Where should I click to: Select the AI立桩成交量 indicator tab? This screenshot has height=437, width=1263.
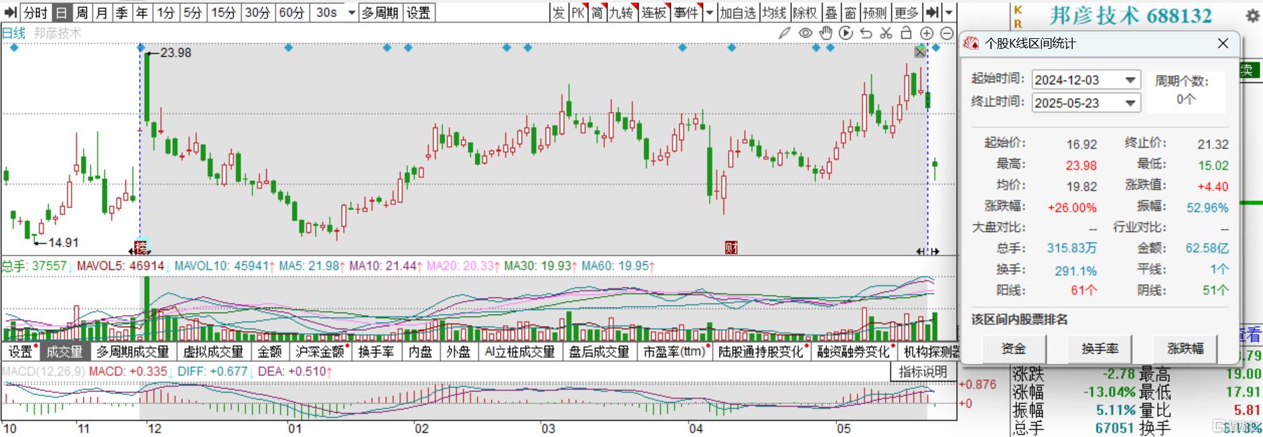[x=520, y=352]
